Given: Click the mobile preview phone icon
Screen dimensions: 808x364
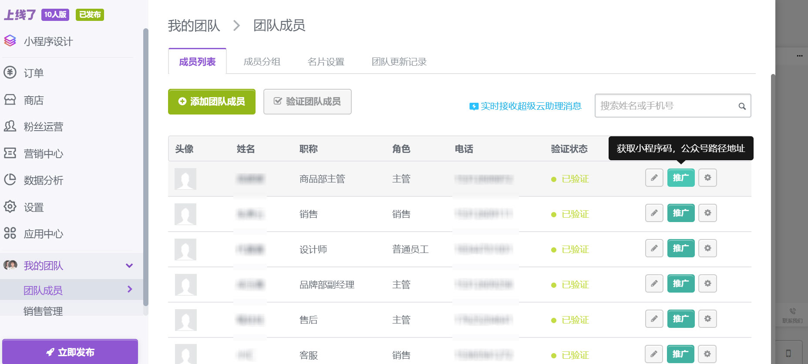Looking at the screenshot, I should 788,353.
